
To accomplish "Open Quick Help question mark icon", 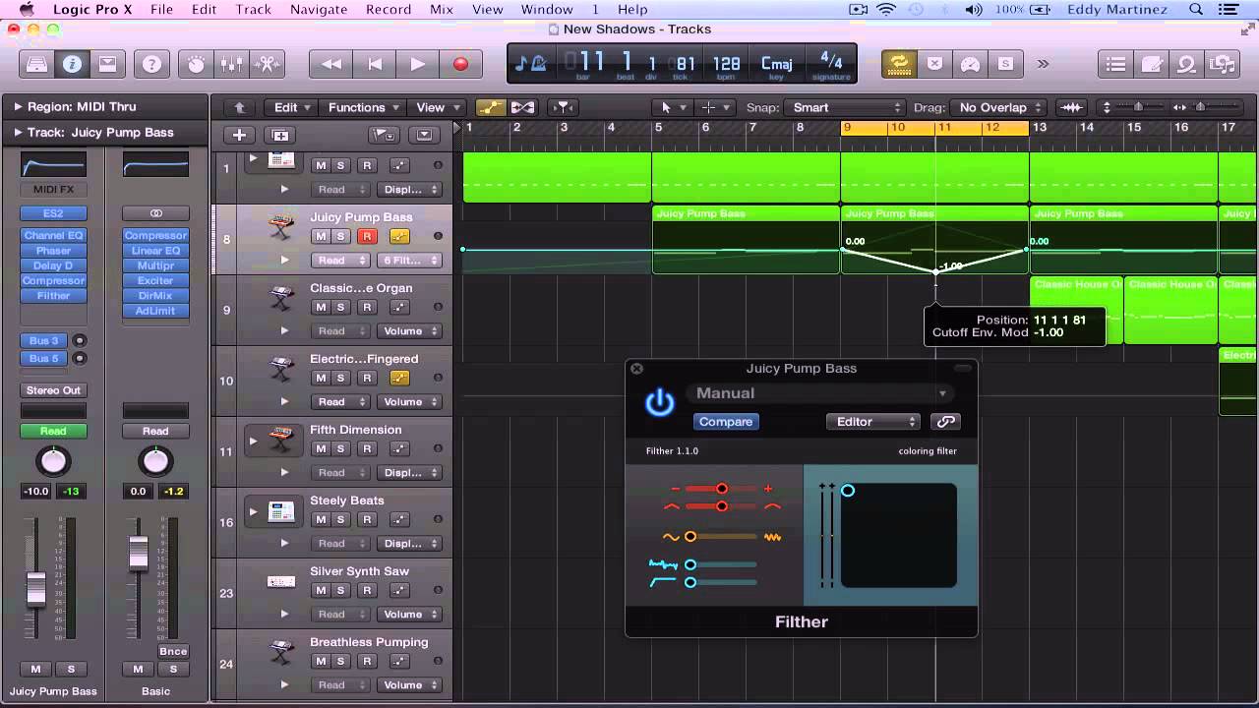I will pyautogui.click(x=151, y=64).
